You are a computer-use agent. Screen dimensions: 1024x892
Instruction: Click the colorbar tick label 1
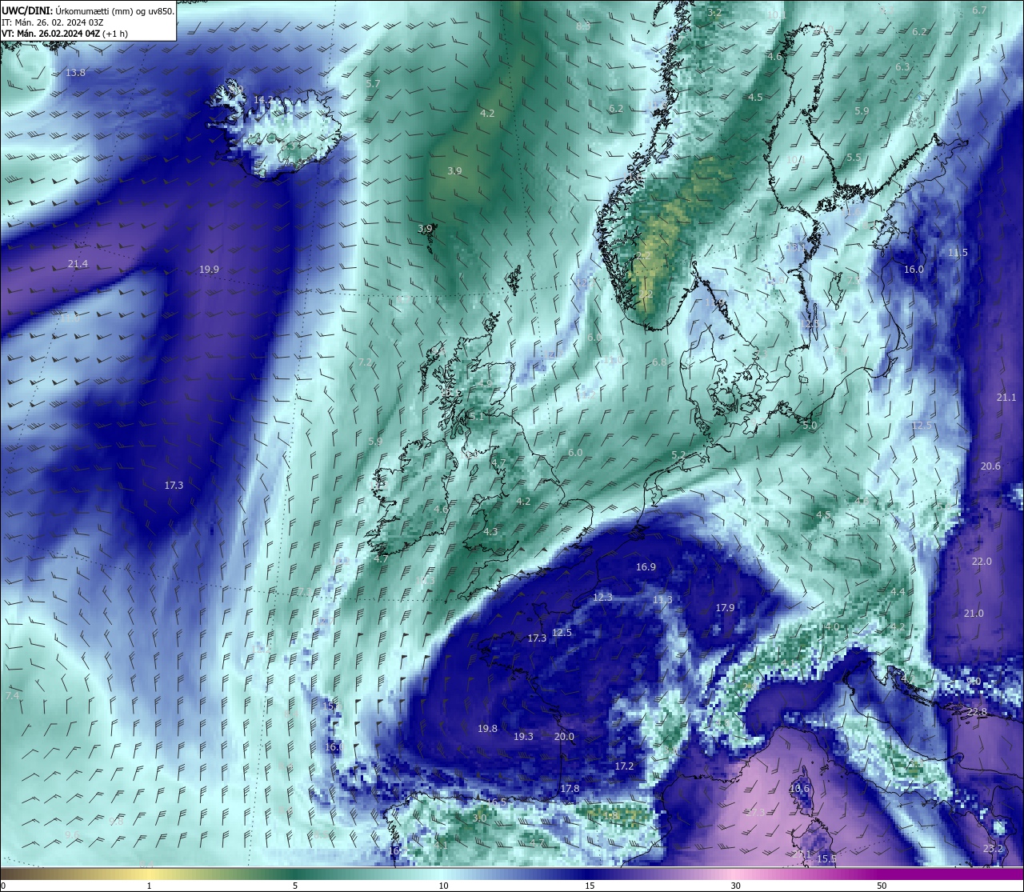pos(149,886)
